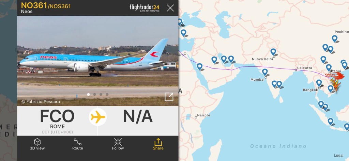Image resolution: width=349 pixels, height=161 pixels.
Task: Select the second photo pagination dot
Action: tap(95, 95)
